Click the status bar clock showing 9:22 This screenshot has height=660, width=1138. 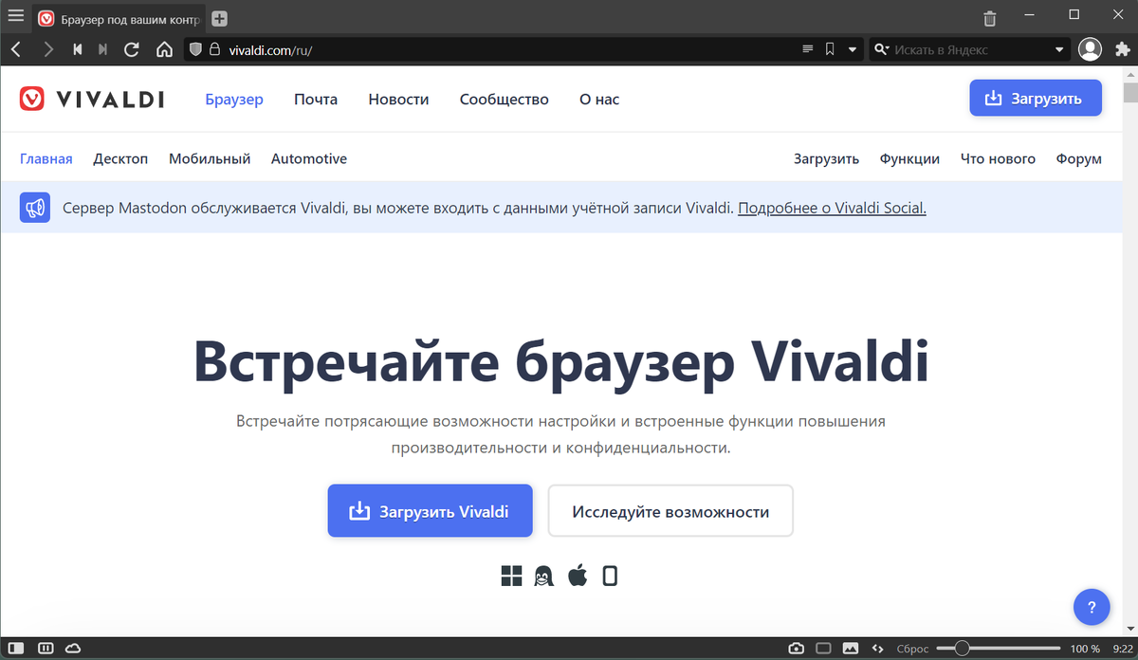[x=1122, y=649]
